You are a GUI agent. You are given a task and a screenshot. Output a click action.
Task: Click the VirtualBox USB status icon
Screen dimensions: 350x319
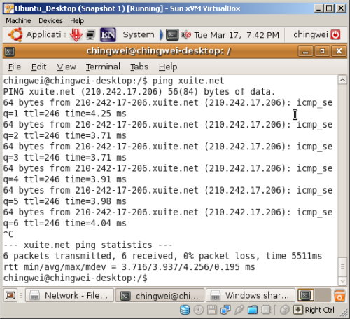[x=239, y=311]
